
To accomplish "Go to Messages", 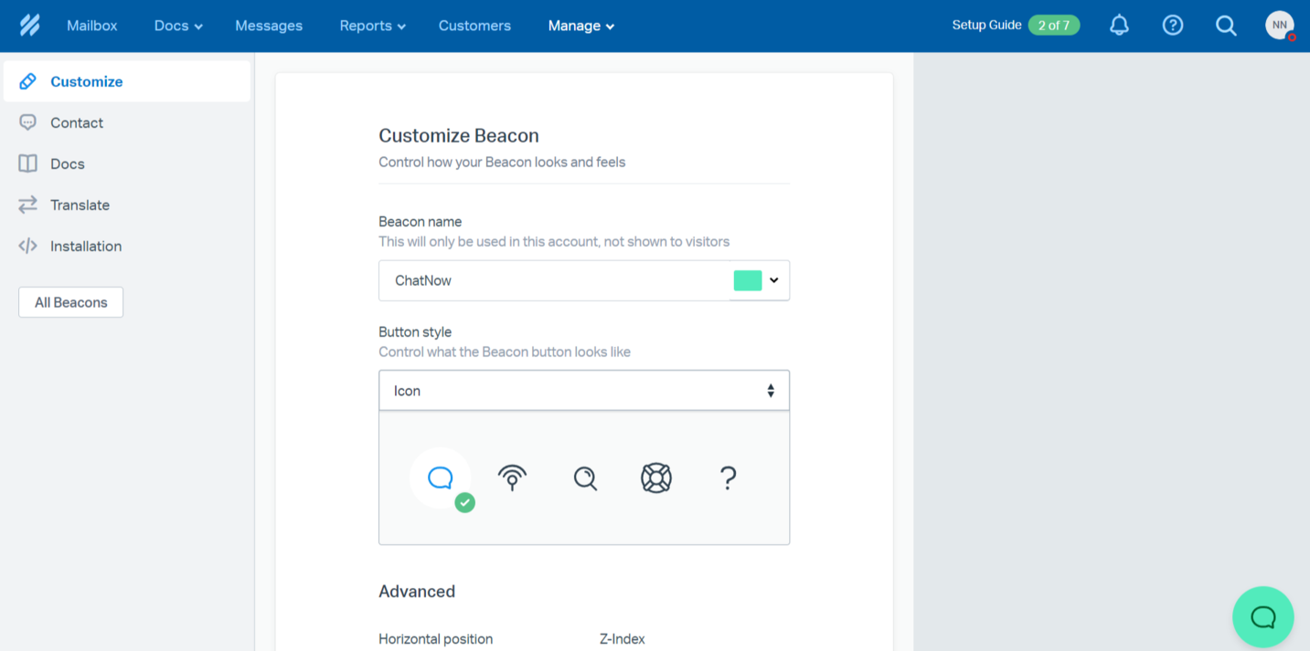I will coord(269,26).
